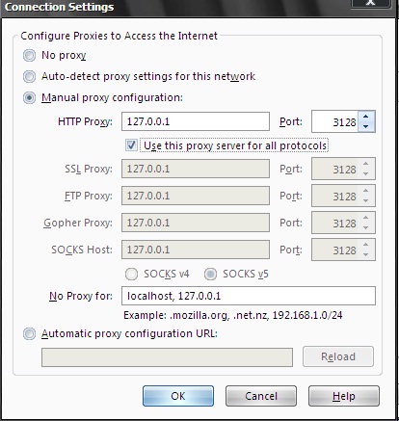Uncheck Use this proxy server for all protocols

(131, 145)
